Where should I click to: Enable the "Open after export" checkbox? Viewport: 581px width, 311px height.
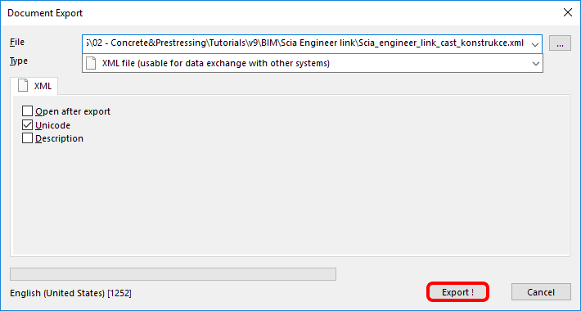point(27,111)
